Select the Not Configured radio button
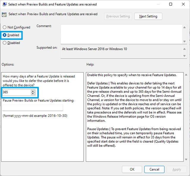The image size is (190, 176). tap(4, 27)
